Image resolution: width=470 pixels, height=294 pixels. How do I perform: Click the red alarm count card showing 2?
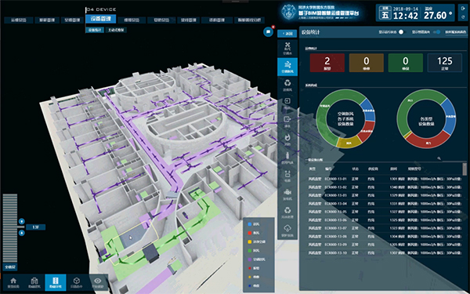pyautogui.click(x=327, y=63)
